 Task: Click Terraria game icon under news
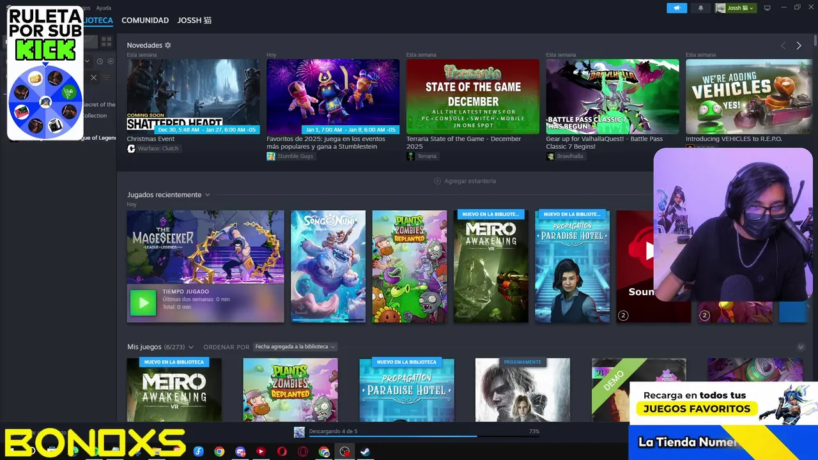pyautogui.click(x=410, y=156)
